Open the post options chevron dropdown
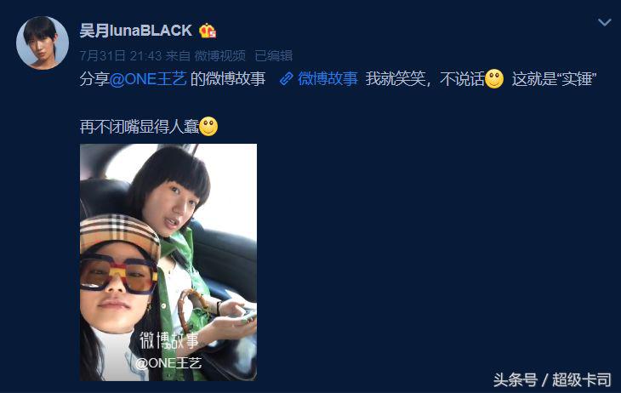 click(x=604, y=22)
